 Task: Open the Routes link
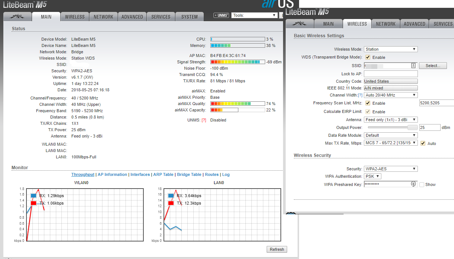[x=212, y=174]
